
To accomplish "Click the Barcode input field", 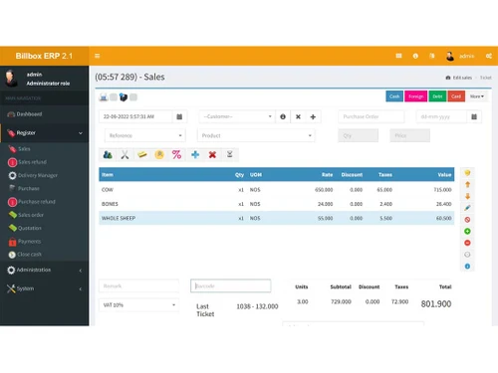I will (x=231, y=285).
